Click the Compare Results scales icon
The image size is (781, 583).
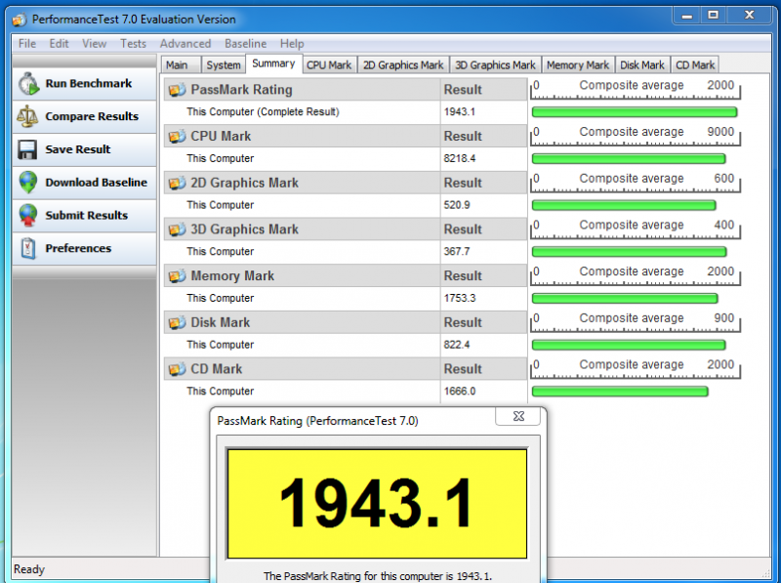[x=27, y=116]
